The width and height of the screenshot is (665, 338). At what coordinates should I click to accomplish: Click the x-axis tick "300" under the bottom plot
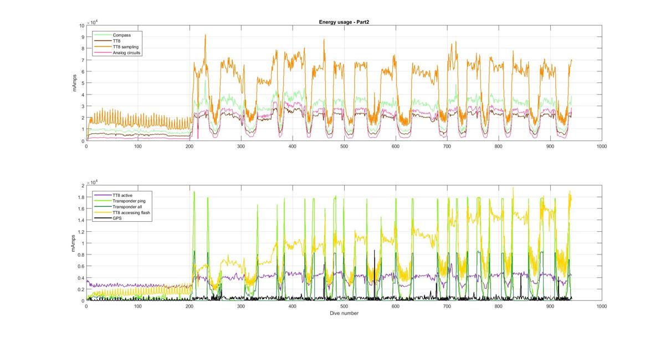point(241,306)
